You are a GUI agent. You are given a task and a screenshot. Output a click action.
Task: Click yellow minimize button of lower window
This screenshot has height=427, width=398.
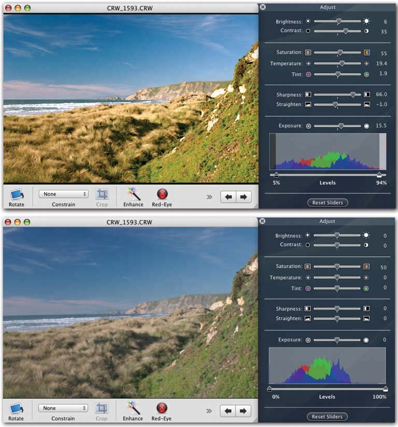coord(18,222)
